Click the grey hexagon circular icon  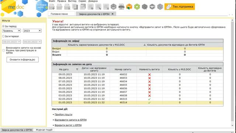160,7
